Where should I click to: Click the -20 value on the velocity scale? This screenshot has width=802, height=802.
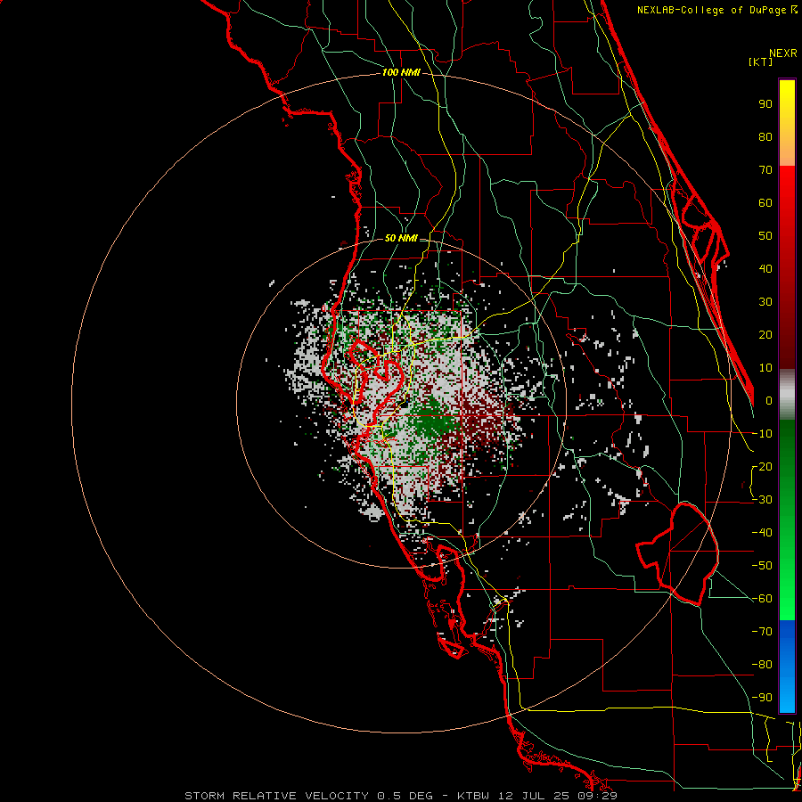[762, 467]
